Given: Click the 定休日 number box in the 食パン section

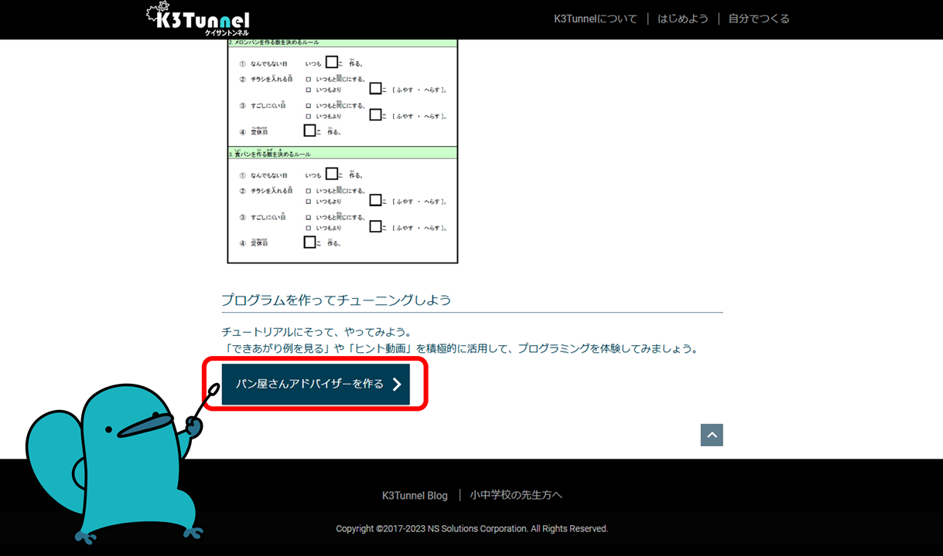Looking at the screenshot, I should (309, 242).
